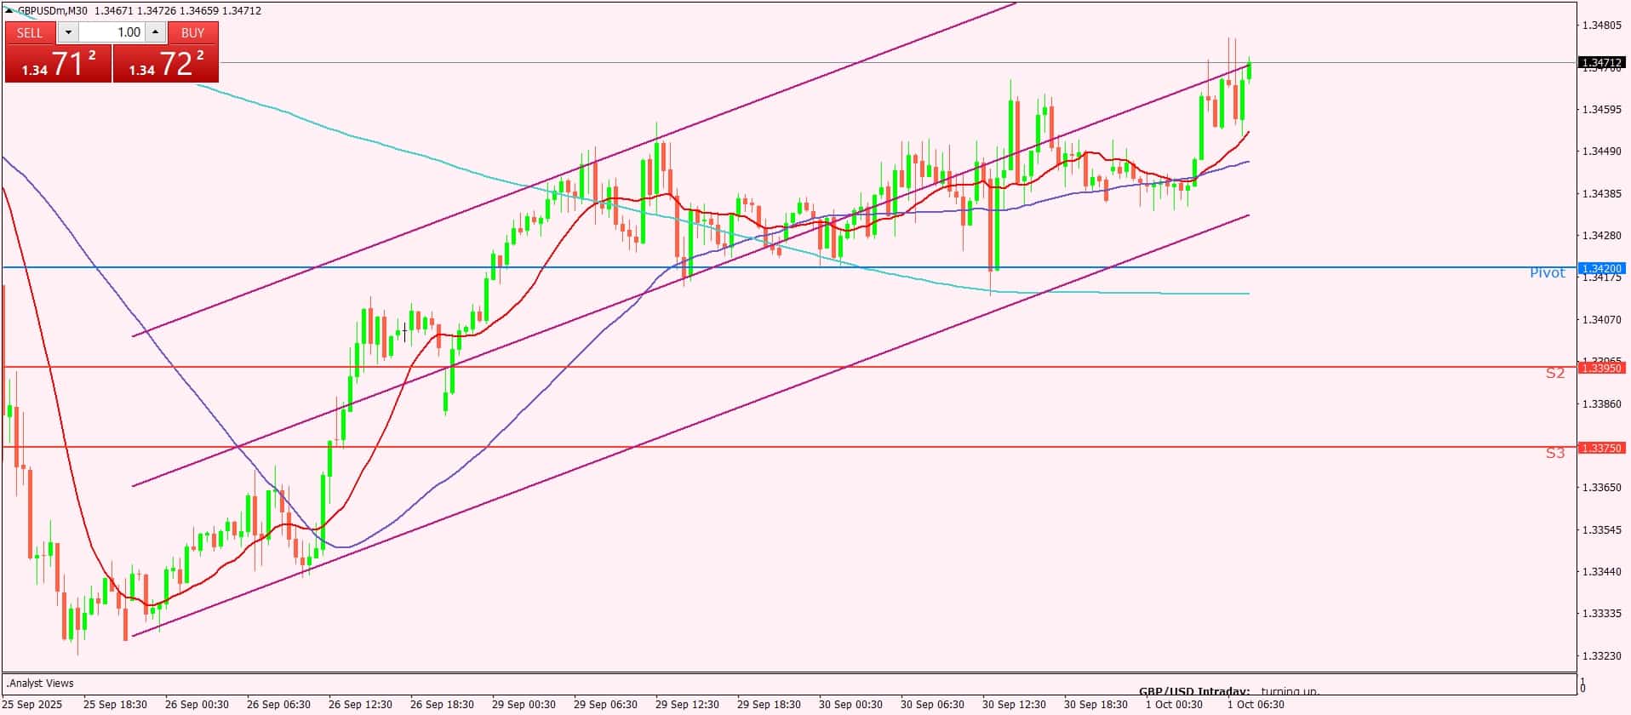Click the 1.33750 price tag on axis
Screen dimensions: 1631x715
click(1601, 448)
